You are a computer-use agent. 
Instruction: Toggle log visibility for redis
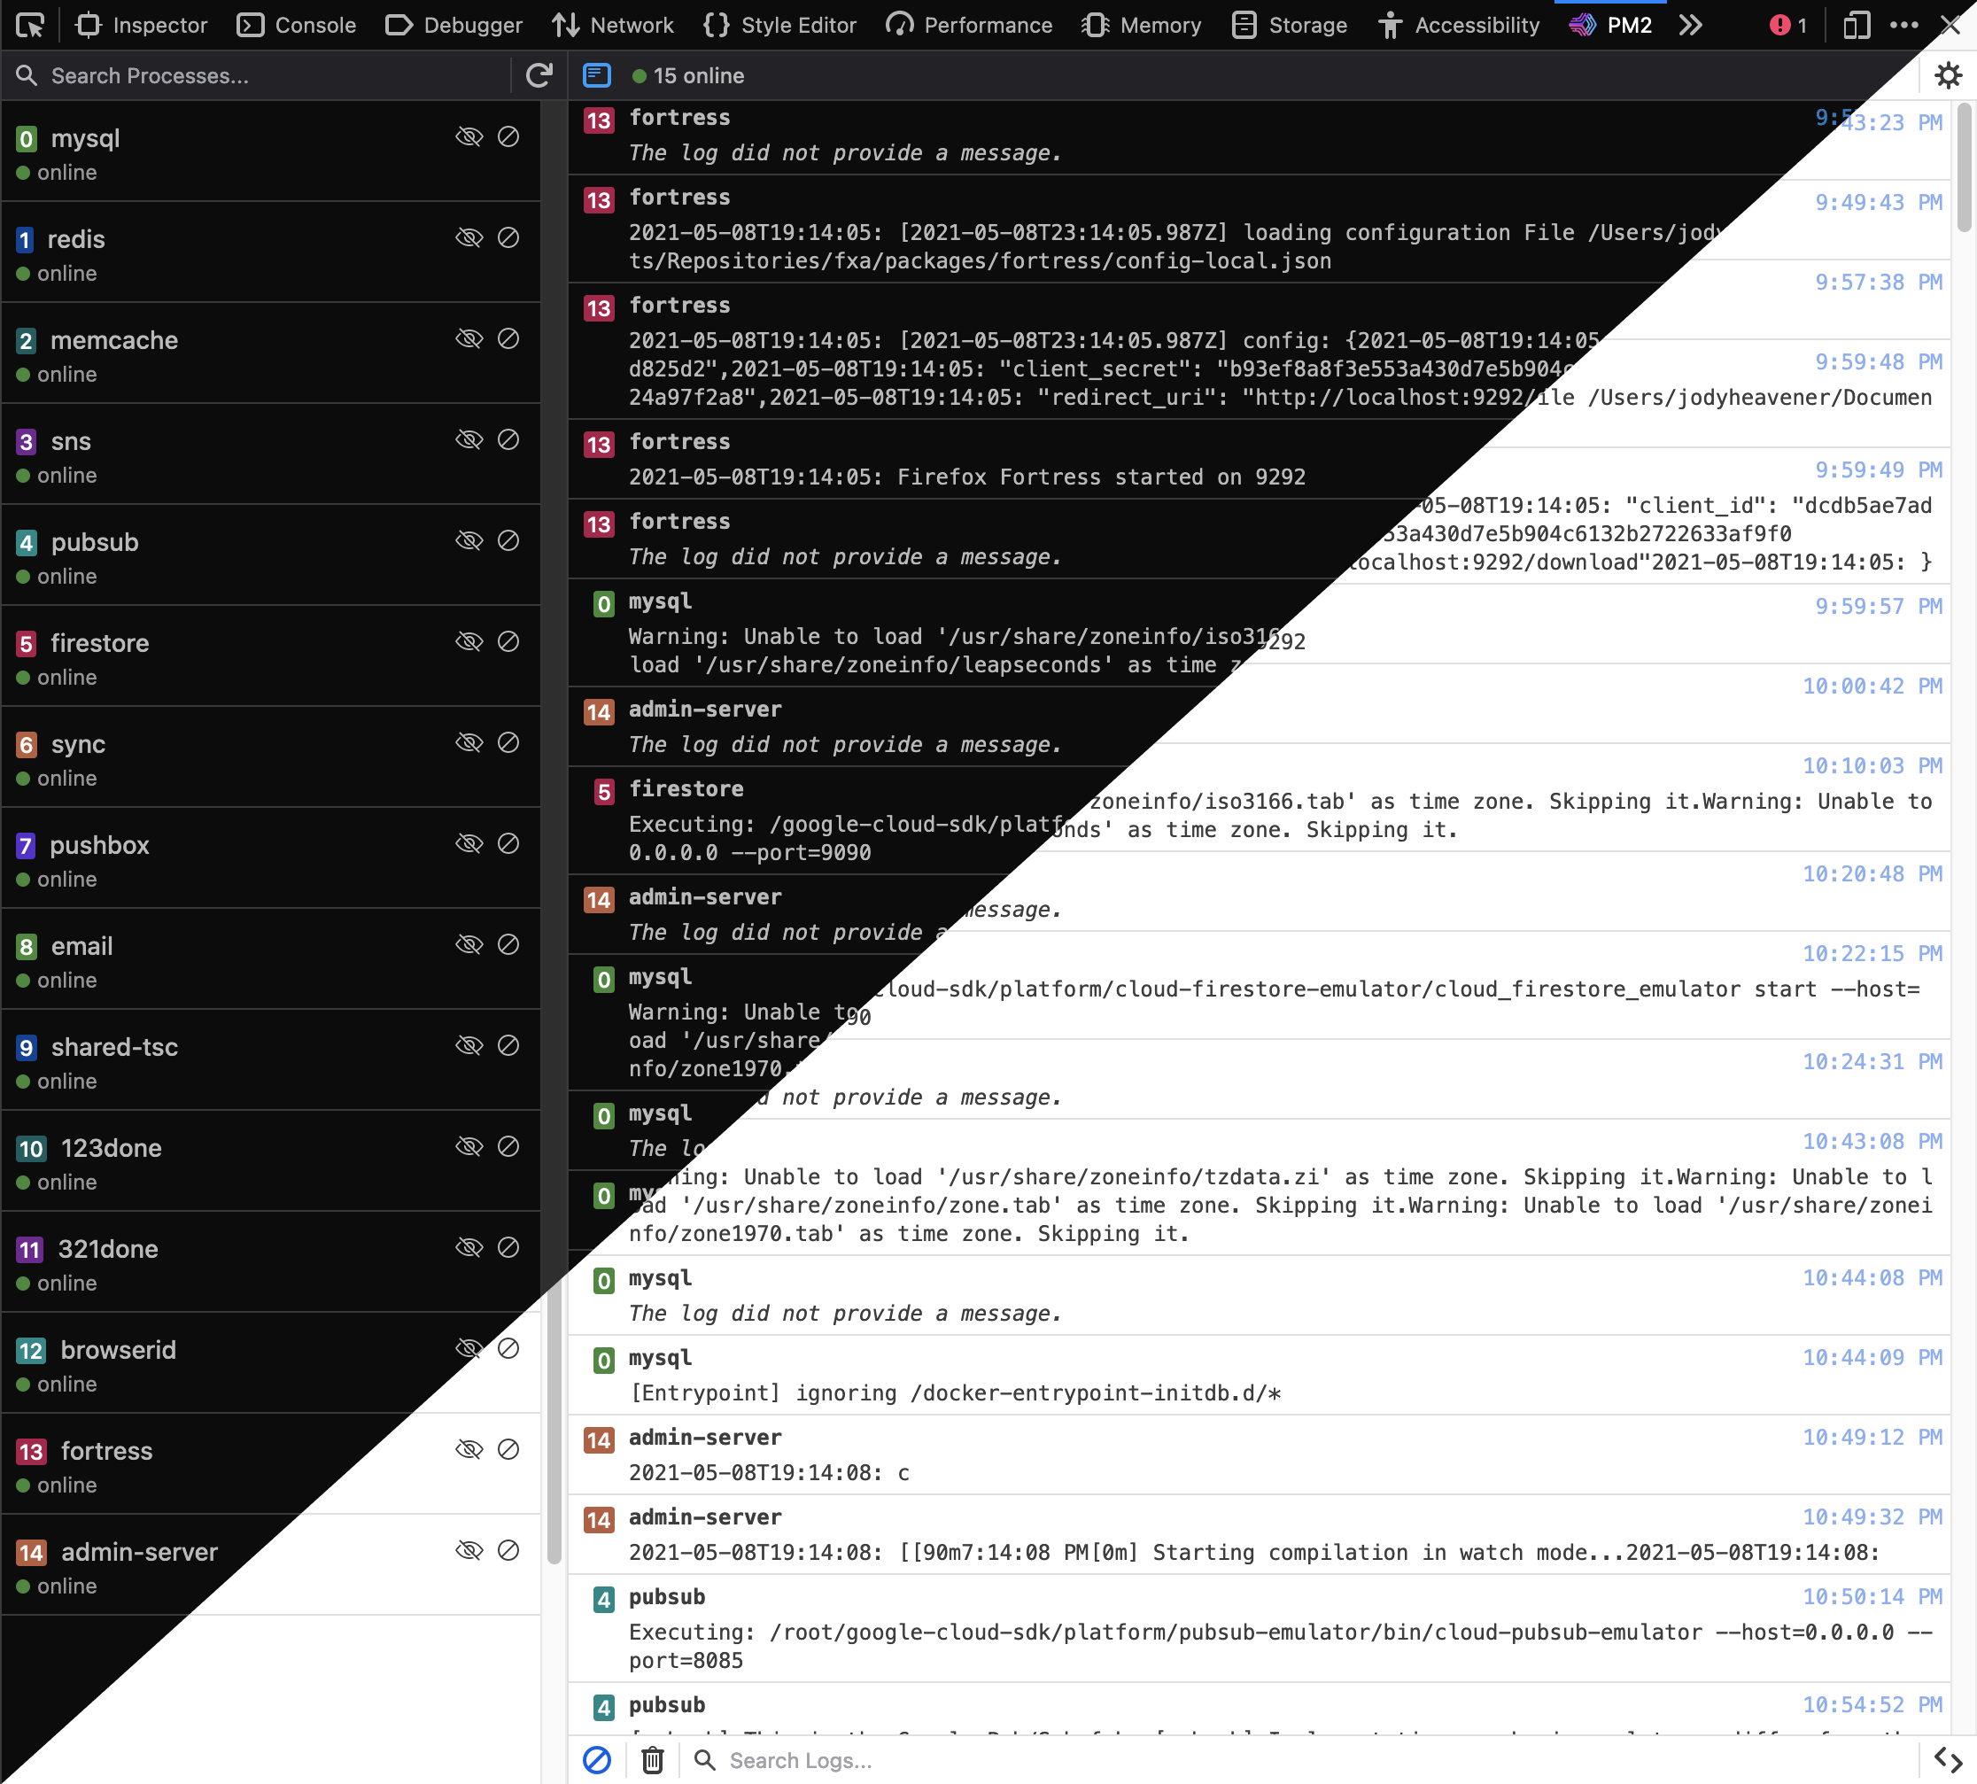(469, 238)
